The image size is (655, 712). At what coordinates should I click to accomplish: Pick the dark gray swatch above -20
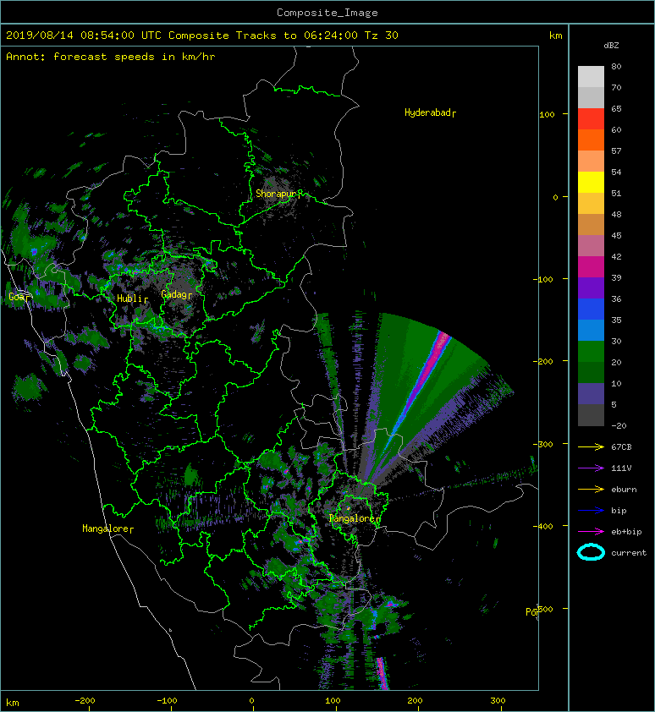(591, 414)
